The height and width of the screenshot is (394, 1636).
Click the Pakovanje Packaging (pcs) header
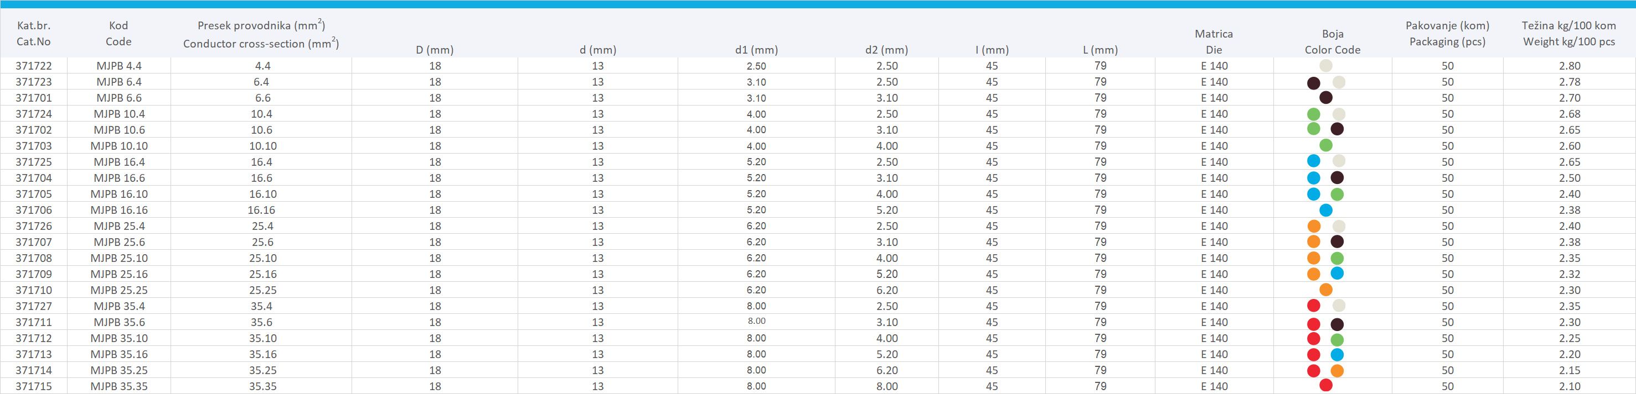pyautogui.click(x=1447, y=34)
